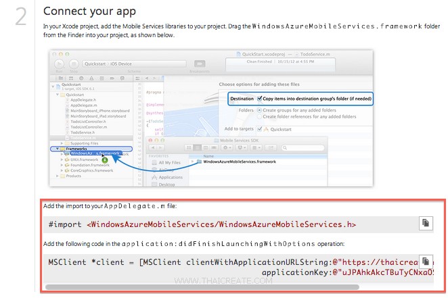Collapse the Quickstart project root triangle
The image size is (448, 298).
click(x=53, y=86)
